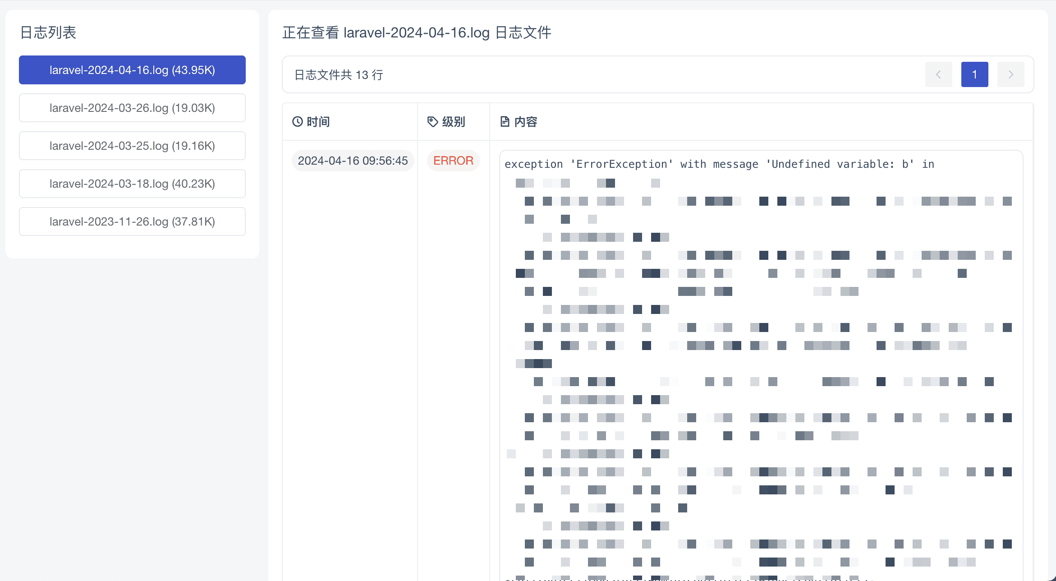Click the clock icon in 时间 header

click(298, 121)
